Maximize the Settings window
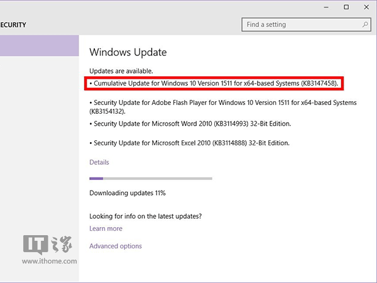Image resolution: width=377 pixels, height=283 pixels. point(346,7)
